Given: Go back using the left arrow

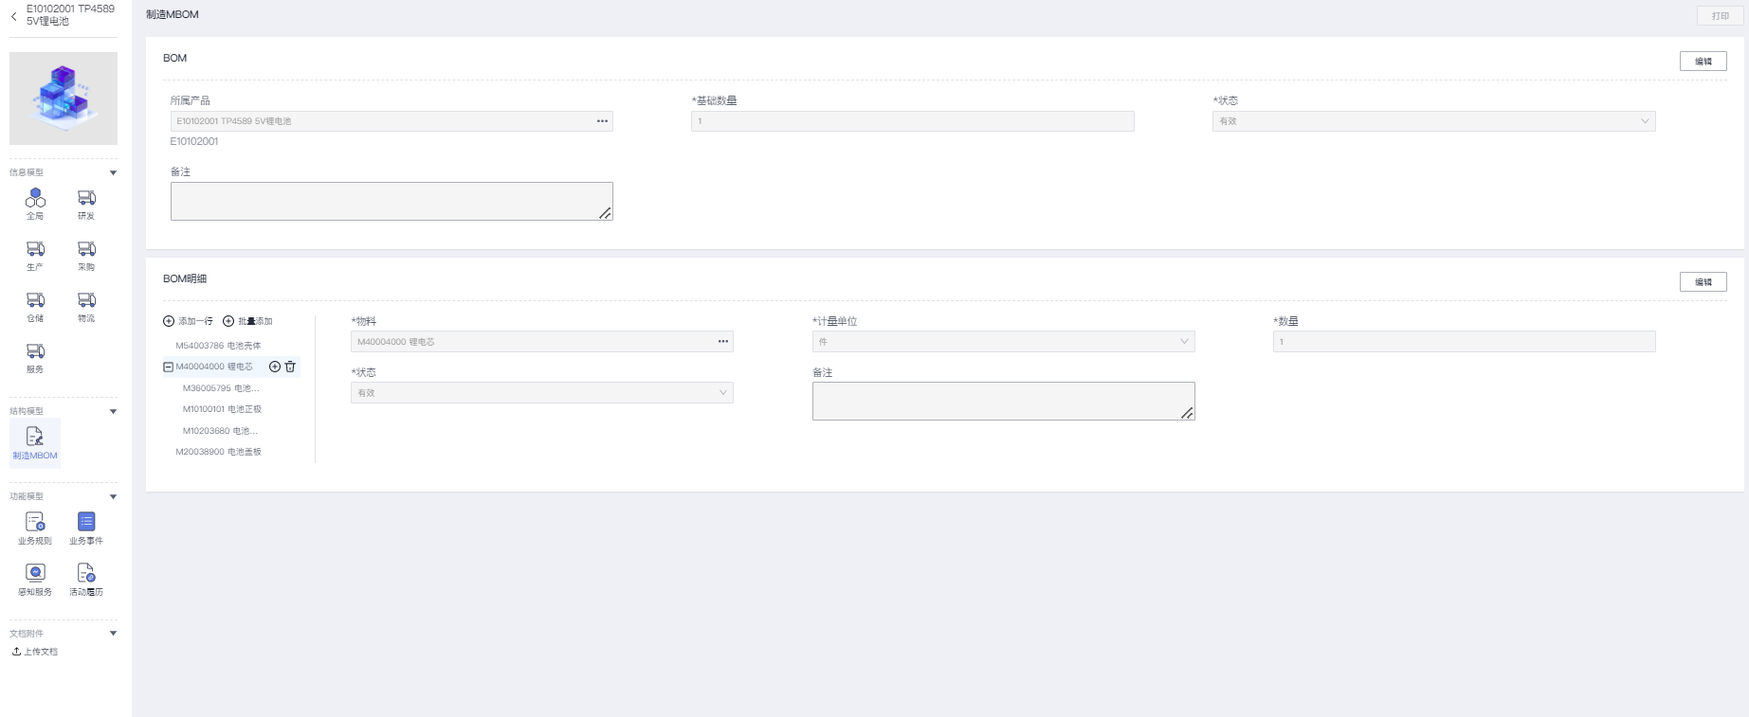Looking at the screenshot, I should (x=14, y=16).
